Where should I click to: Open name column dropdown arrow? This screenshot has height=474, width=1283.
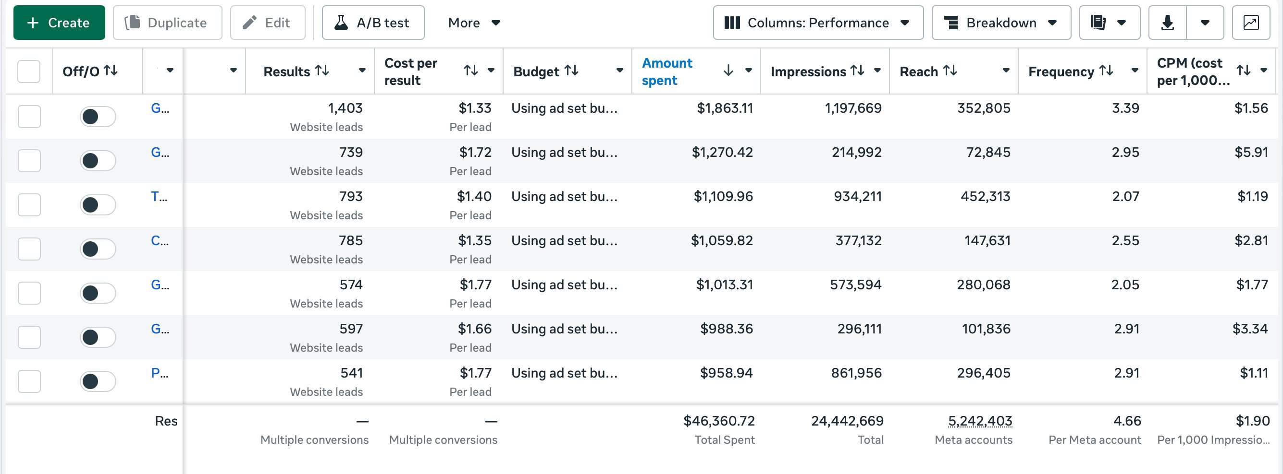[170, 71]
